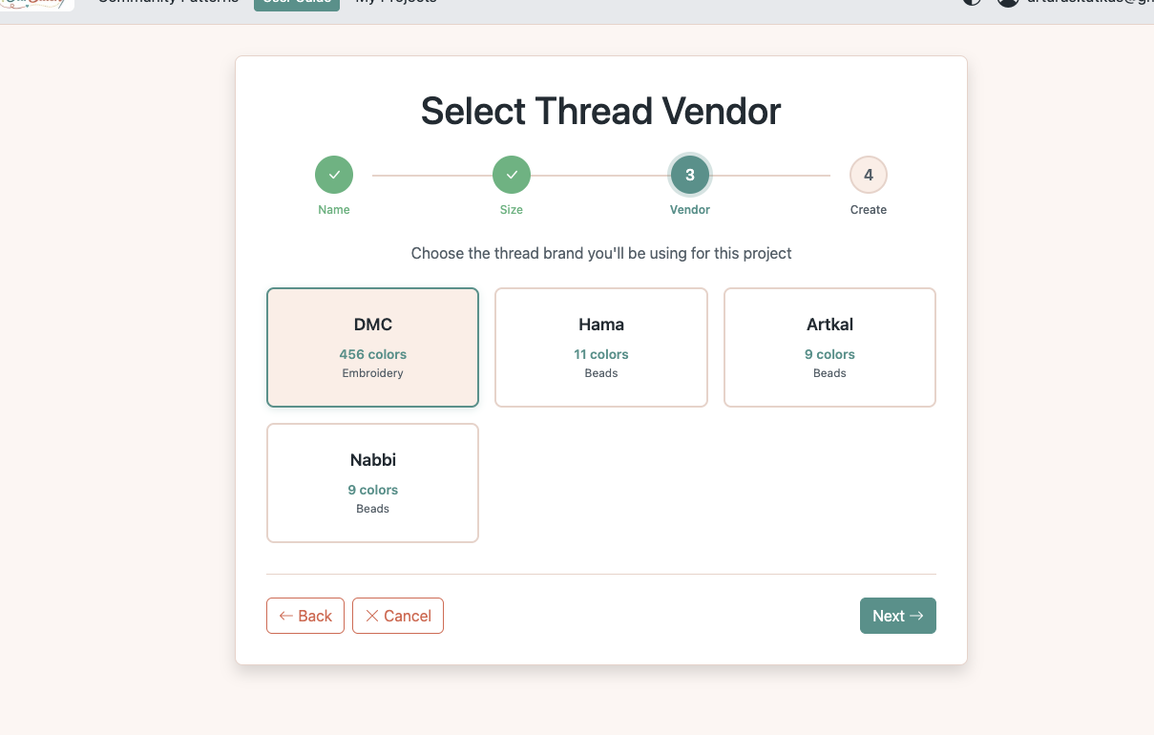Open the User Guide tab

coord(296,4)
